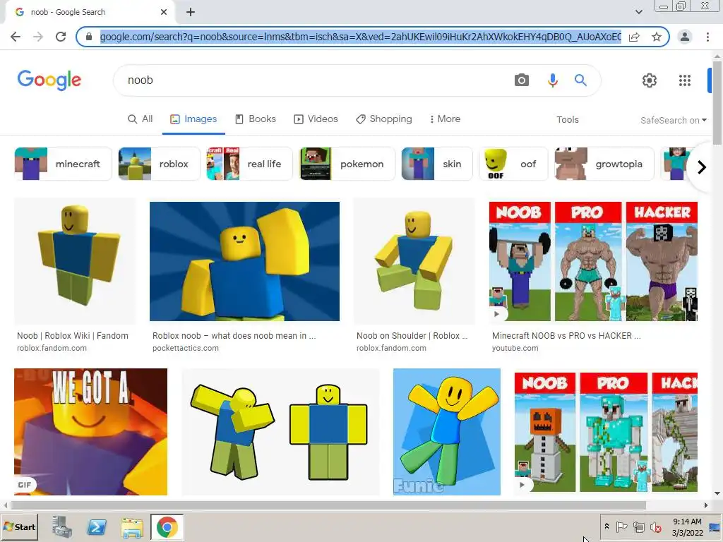Screen dimensions: 723x542
Task: Open the Funie noob image result
Action: pos(446,432)
